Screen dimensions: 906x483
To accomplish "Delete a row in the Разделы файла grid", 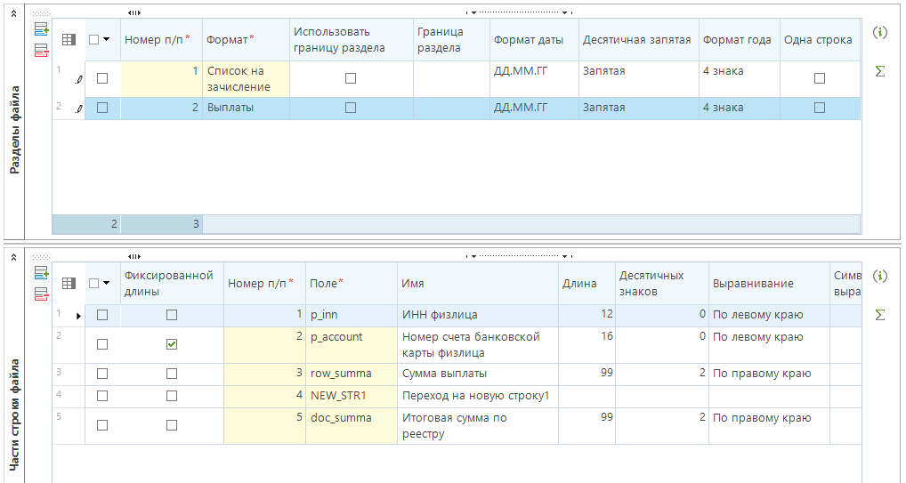I will pos(41,51).
